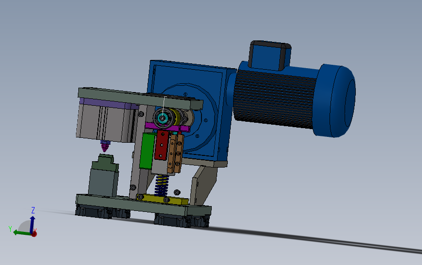Select the blue coil spring

(x=162, y=185)
